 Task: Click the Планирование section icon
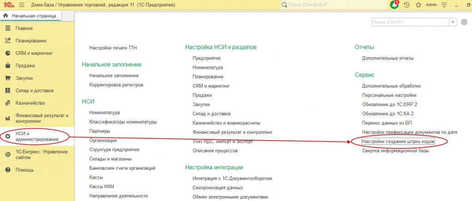click(x=8, y=41)
